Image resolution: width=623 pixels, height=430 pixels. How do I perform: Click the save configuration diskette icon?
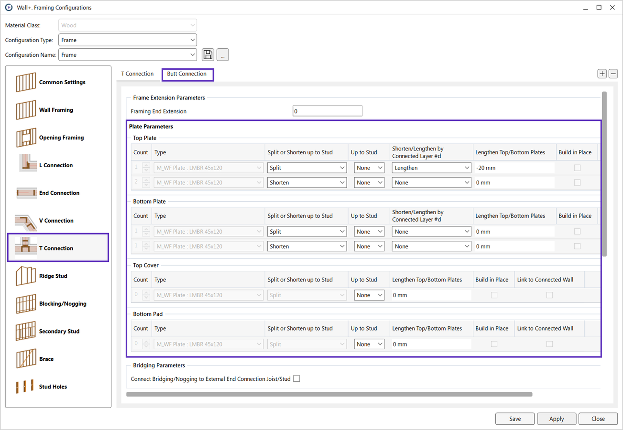tap(208, 54)
